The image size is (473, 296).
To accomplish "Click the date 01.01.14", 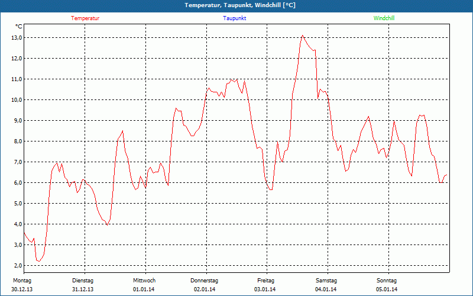I will pos(144,289).
